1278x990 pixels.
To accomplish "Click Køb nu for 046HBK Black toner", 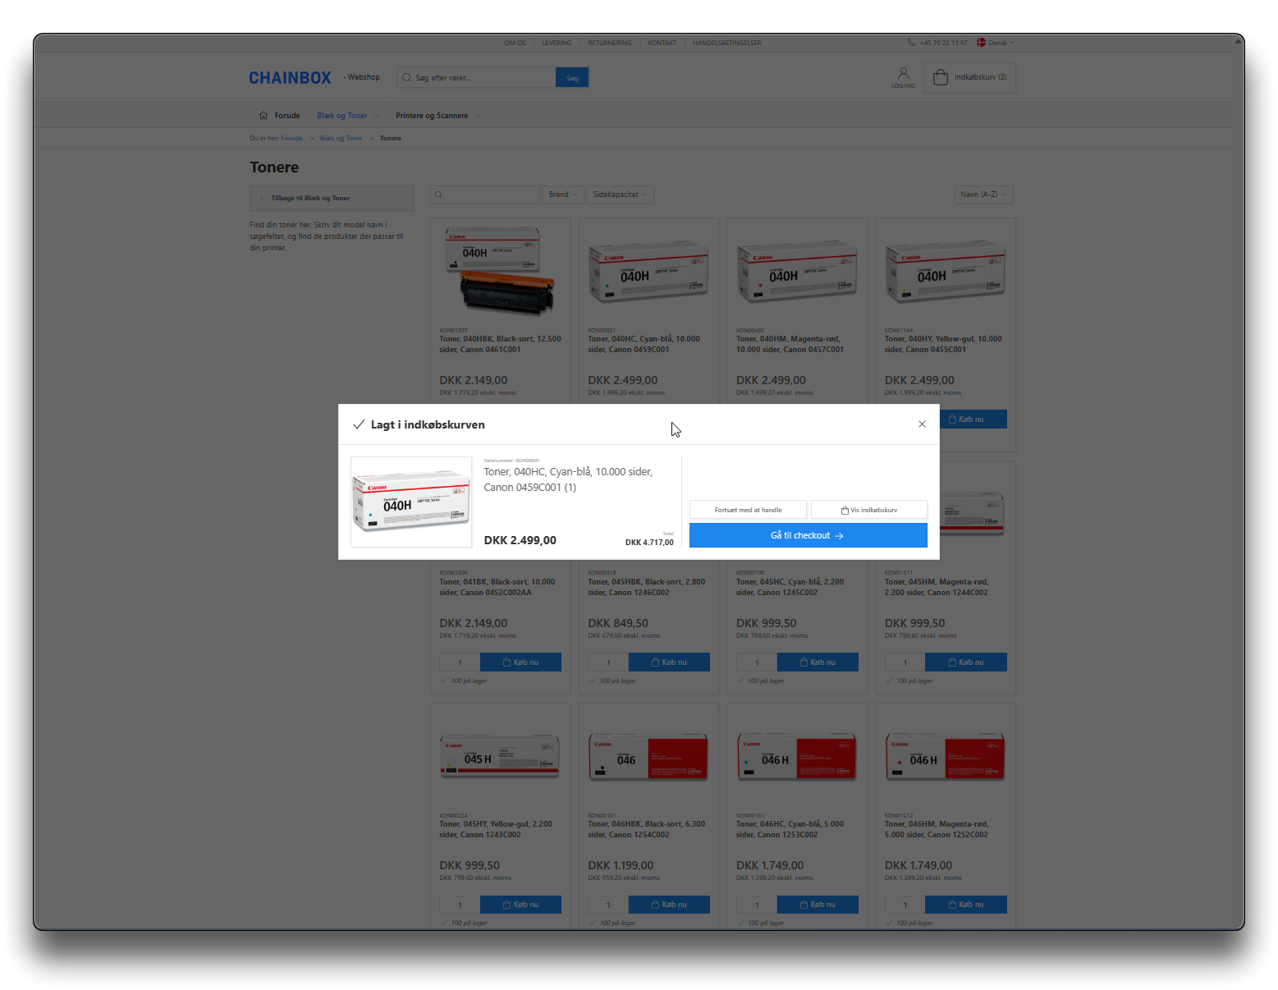I will 669,905.
